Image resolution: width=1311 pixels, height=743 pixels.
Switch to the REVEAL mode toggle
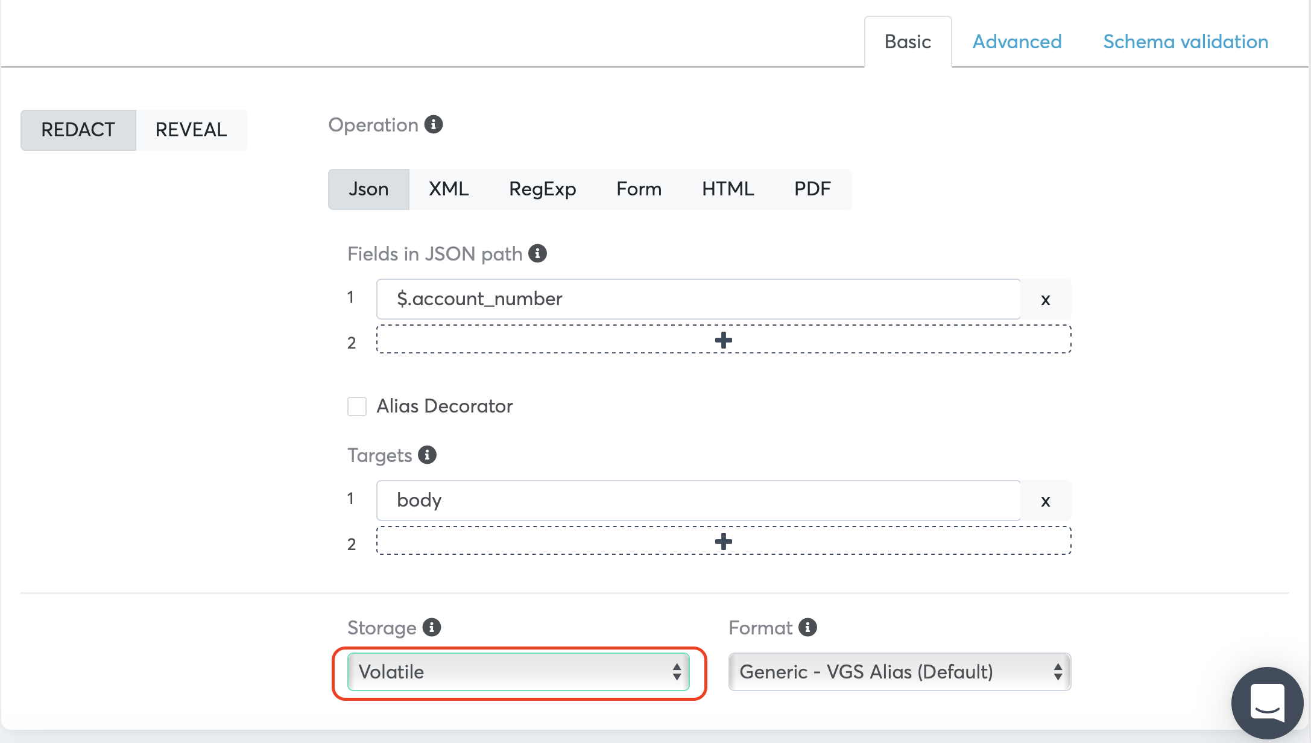tap(191, 130)
